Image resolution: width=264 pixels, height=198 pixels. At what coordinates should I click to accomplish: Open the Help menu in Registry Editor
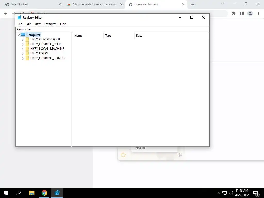click(x=63, y=24)
